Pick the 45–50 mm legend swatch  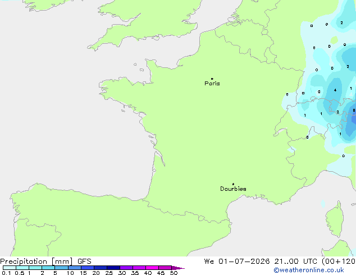click(165, 268)
